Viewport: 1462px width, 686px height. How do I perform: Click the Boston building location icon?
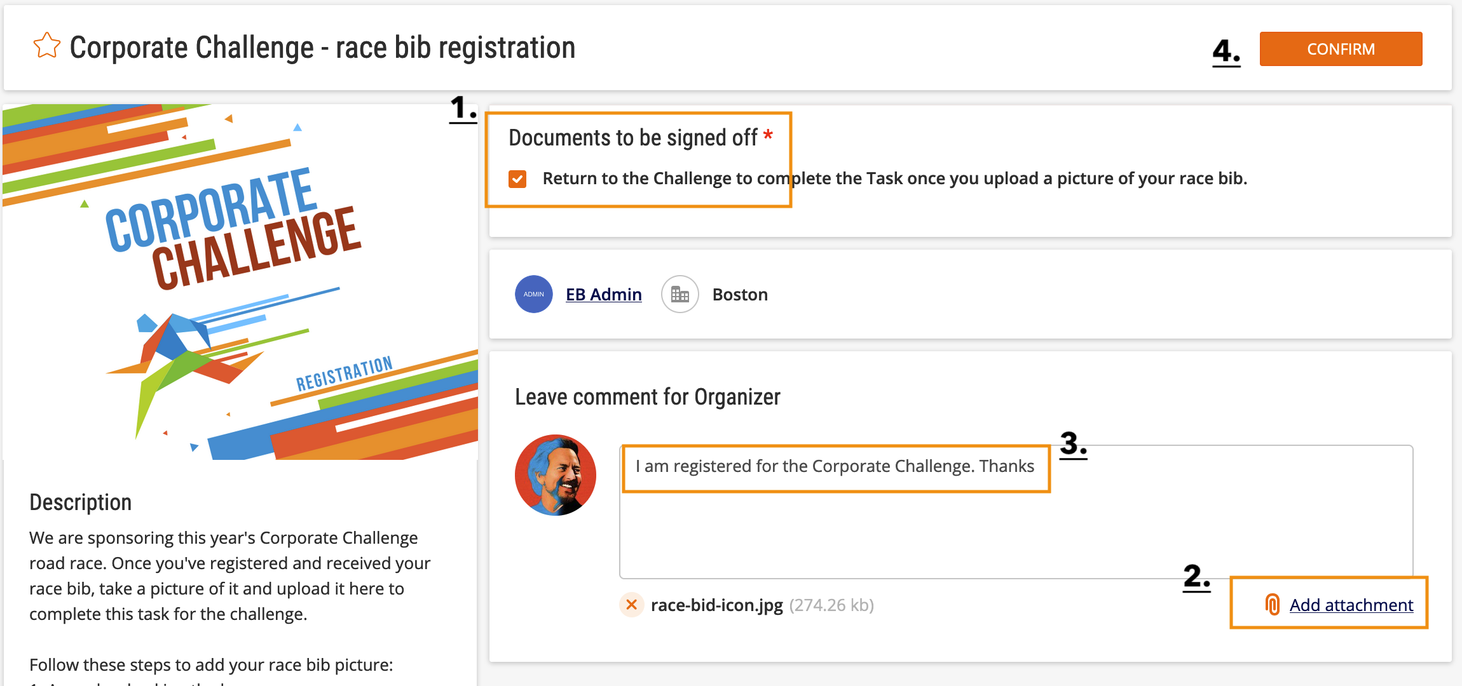coord(680,294)
